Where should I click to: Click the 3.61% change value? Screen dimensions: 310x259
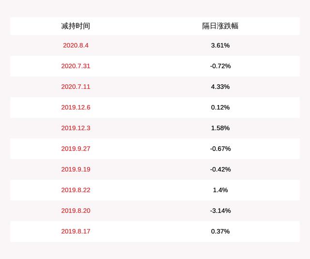click(x=220, y=46)
